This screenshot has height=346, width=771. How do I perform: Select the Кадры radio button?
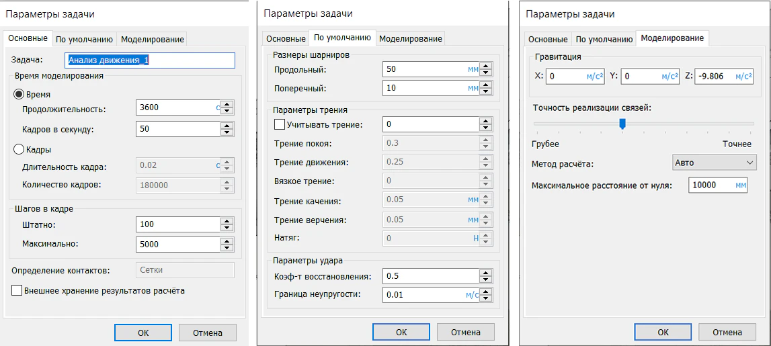(x=19, y=150)
